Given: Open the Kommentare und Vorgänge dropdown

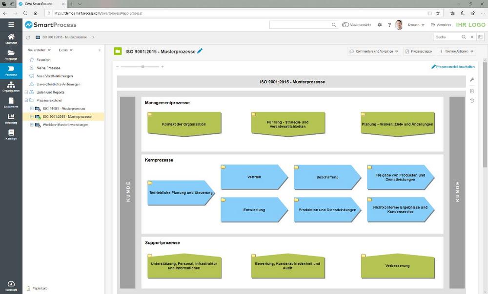Looking at the screenshot, I should (x=374, y=51).
